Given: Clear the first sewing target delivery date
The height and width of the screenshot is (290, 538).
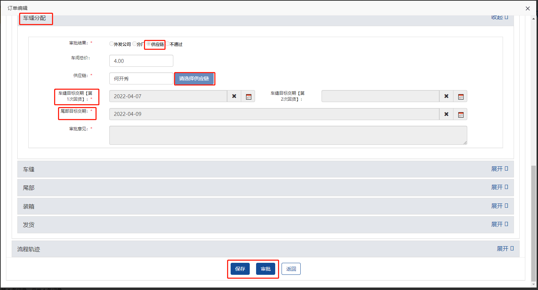Looking at the screenshot, I should (234, 96).
